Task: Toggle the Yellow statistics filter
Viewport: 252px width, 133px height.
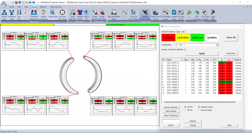Action: coord(183,38)
